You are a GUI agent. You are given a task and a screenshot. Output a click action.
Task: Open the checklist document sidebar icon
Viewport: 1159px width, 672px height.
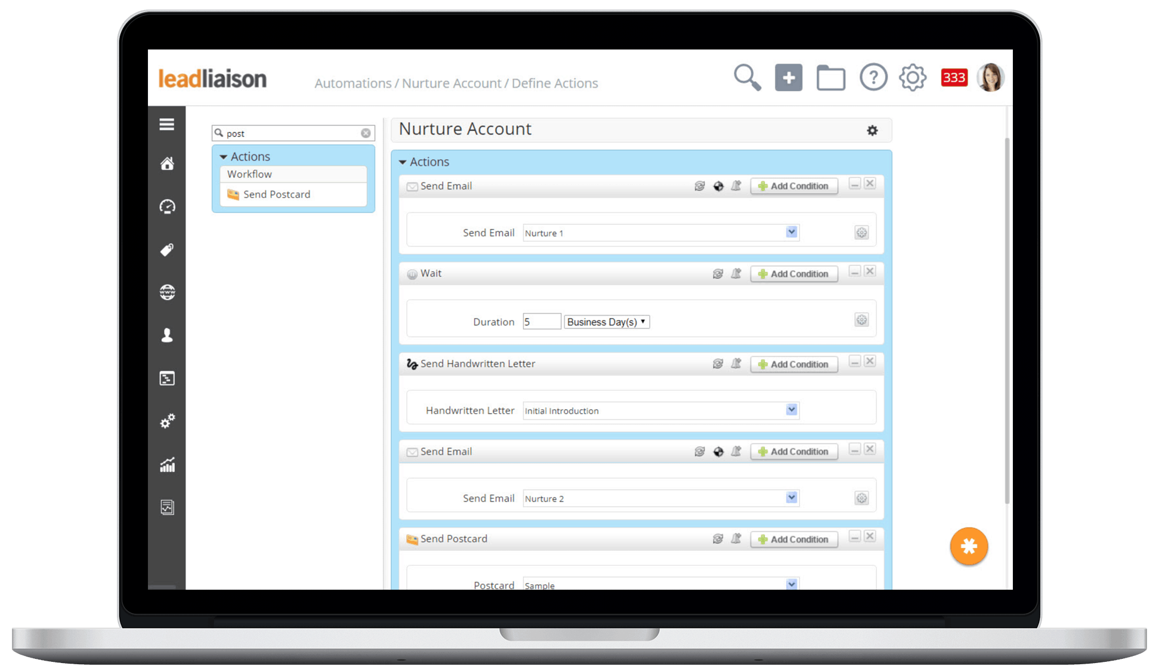(x=167, y=507)
